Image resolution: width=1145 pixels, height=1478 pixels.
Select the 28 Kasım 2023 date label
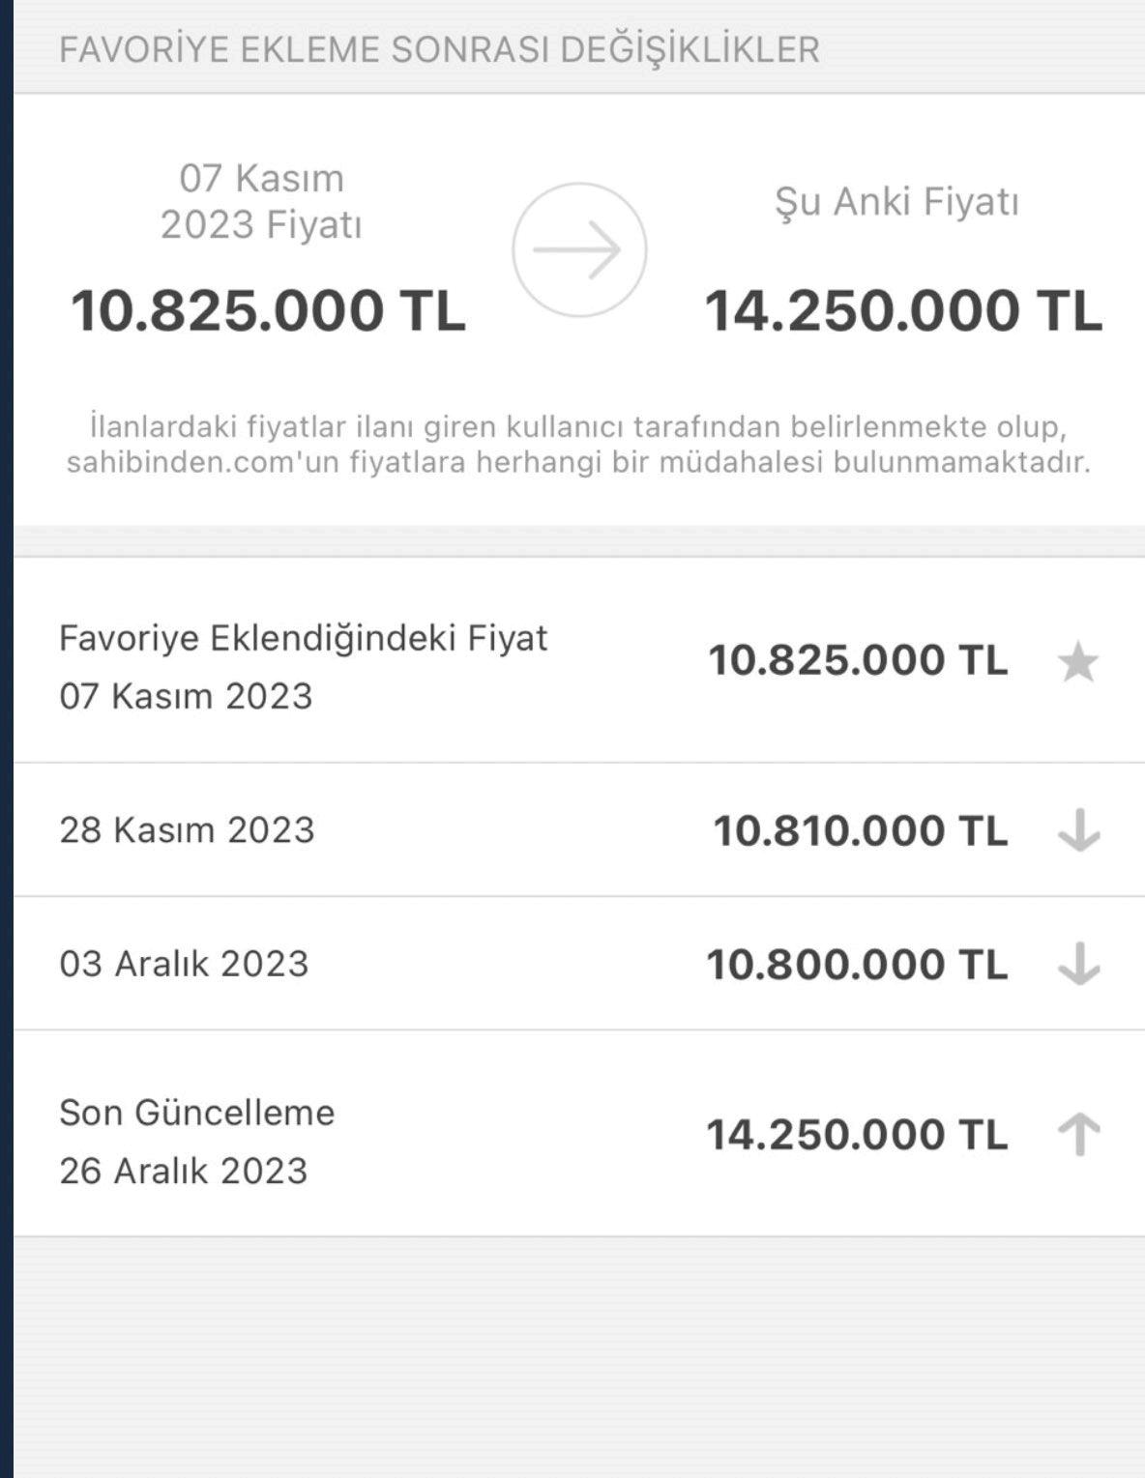click(x=187, y=830)
